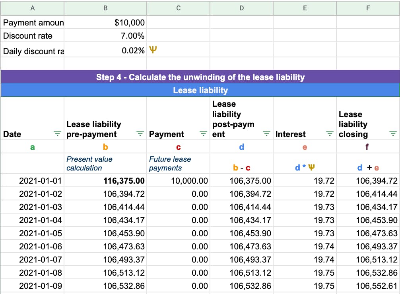Select entire column E via header
Screen dimensions: 400x294
pos(305,8)
